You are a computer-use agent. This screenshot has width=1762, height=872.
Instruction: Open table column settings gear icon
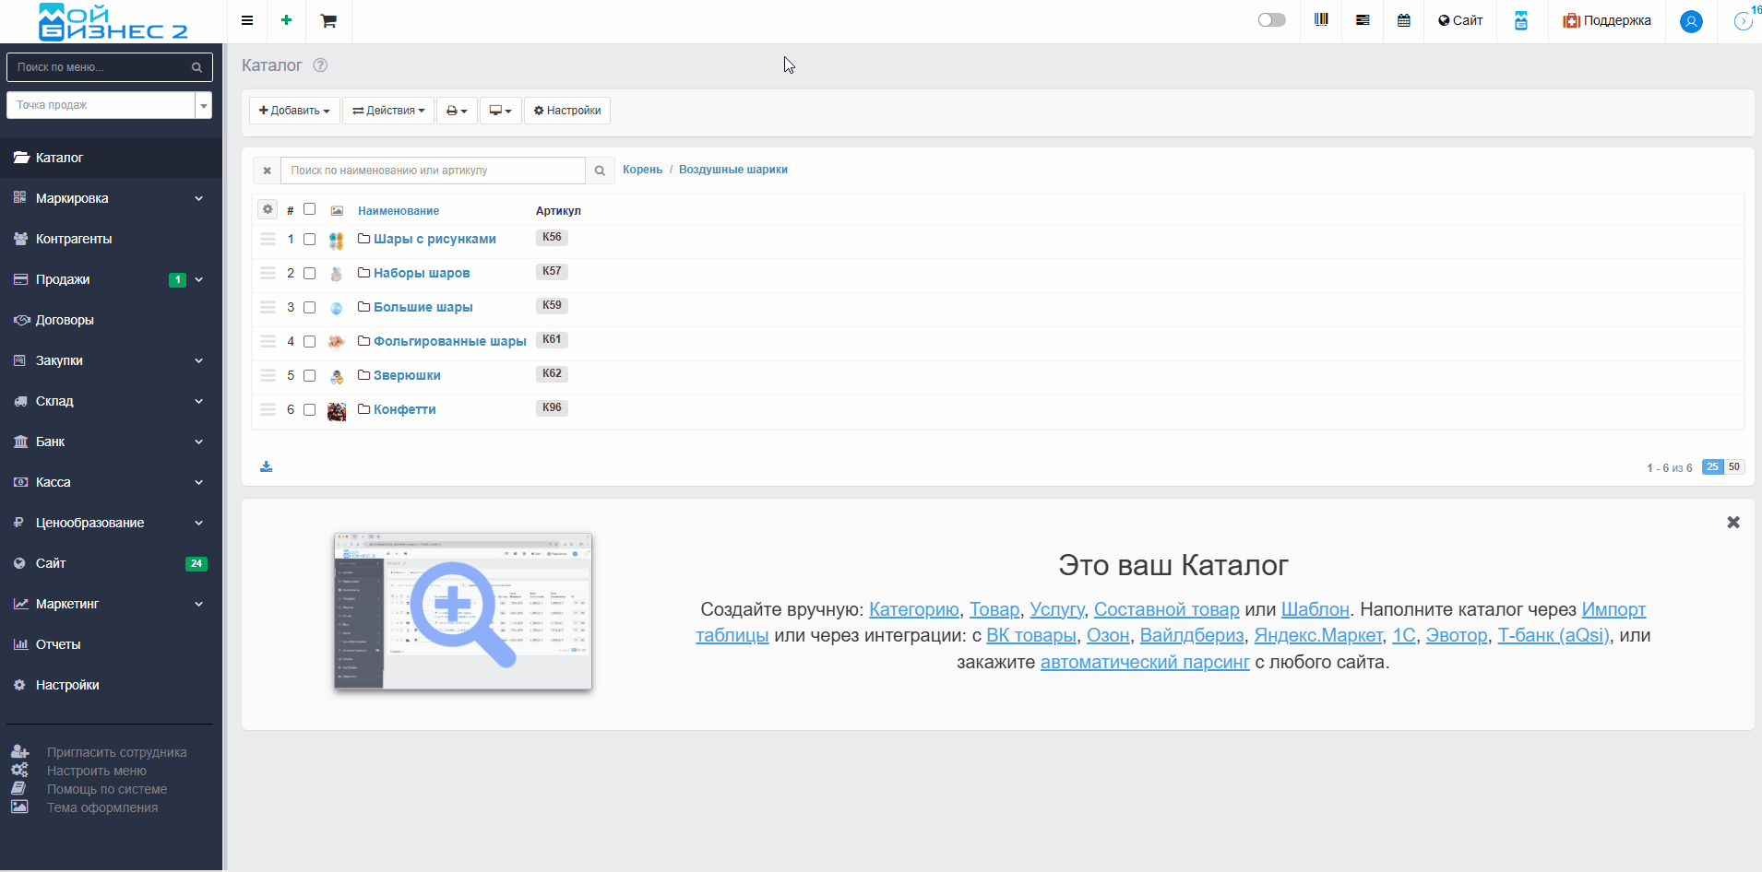(268, 209)
